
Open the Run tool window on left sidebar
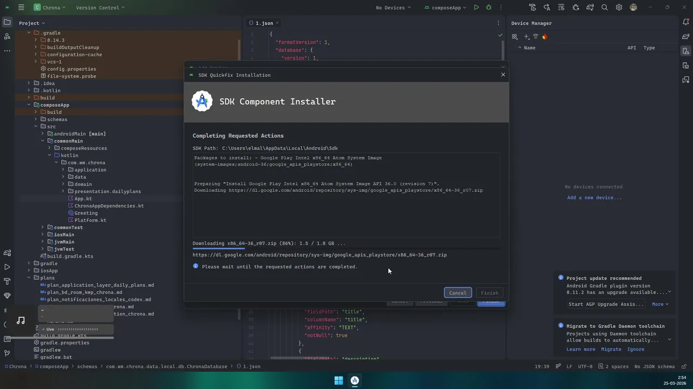point(7,267)
